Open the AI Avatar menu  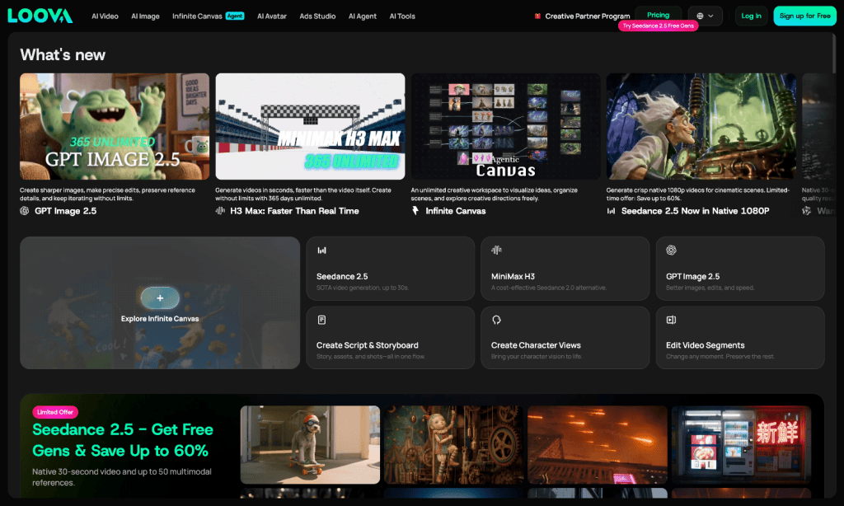[272, 16]
